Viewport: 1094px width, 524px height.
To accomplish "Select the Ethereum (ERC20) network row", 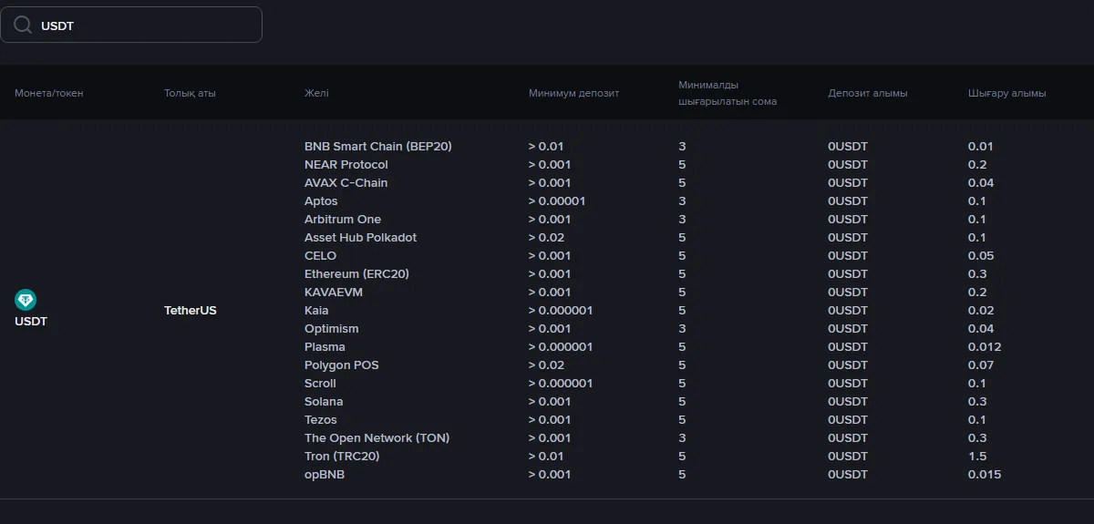I will tap(357, 273).
